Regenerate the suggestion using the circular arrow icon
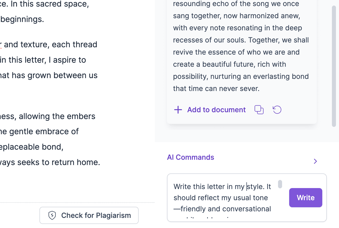339x228 pixels. 277,110
